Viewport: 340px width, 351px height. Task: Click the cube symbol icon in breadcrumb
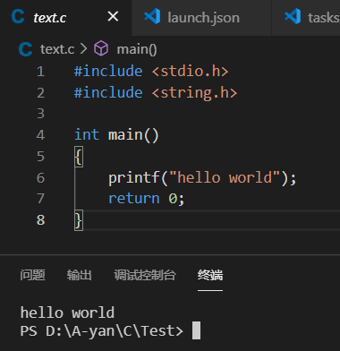click(x=101, y=48)
